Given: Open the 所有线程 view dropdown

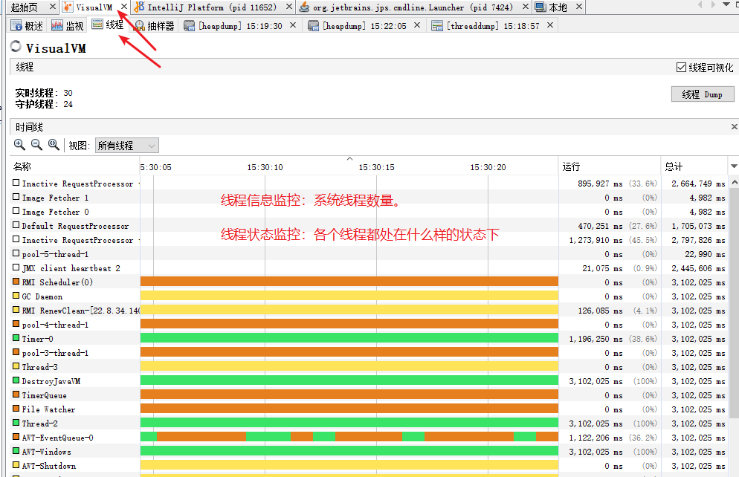Looking at the screenshot, I should tap(127, 146).
